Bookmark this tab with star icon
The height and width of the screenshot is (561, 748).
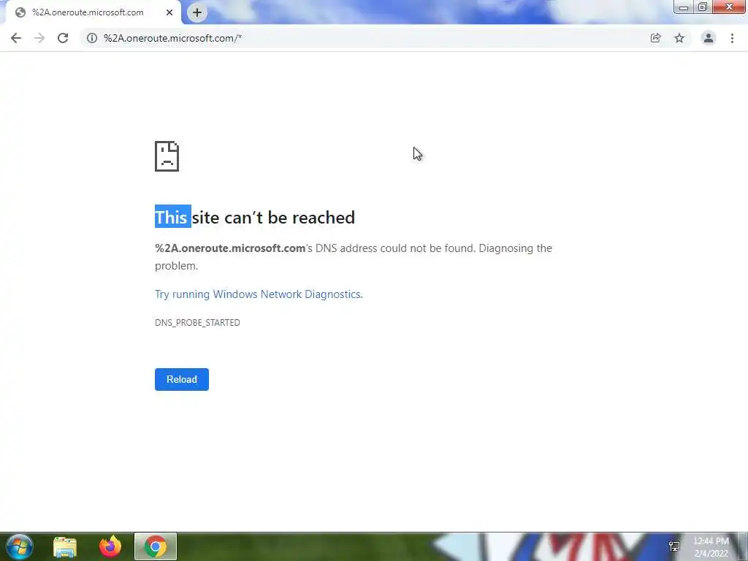click(679, 38)
